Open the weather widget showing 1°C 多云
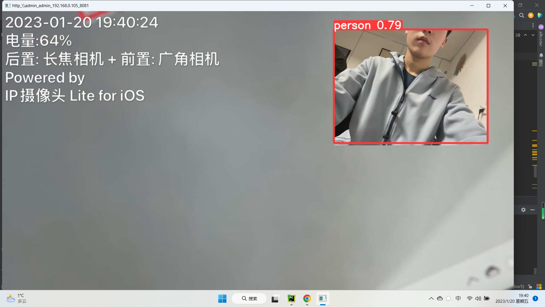The image size is (545, 307). (16, 298)
